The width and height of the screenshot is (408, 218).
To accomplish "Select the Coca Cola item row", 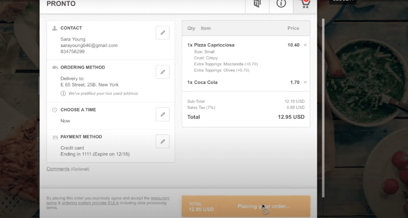I will coord(246,82).
